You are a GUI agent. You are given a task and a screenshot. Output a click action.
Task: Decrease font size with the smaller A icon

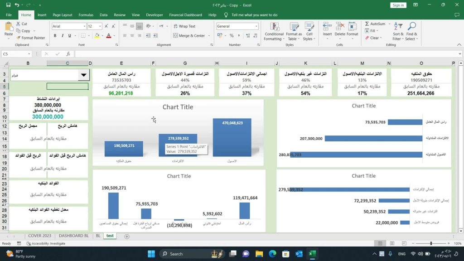[113, 26]
